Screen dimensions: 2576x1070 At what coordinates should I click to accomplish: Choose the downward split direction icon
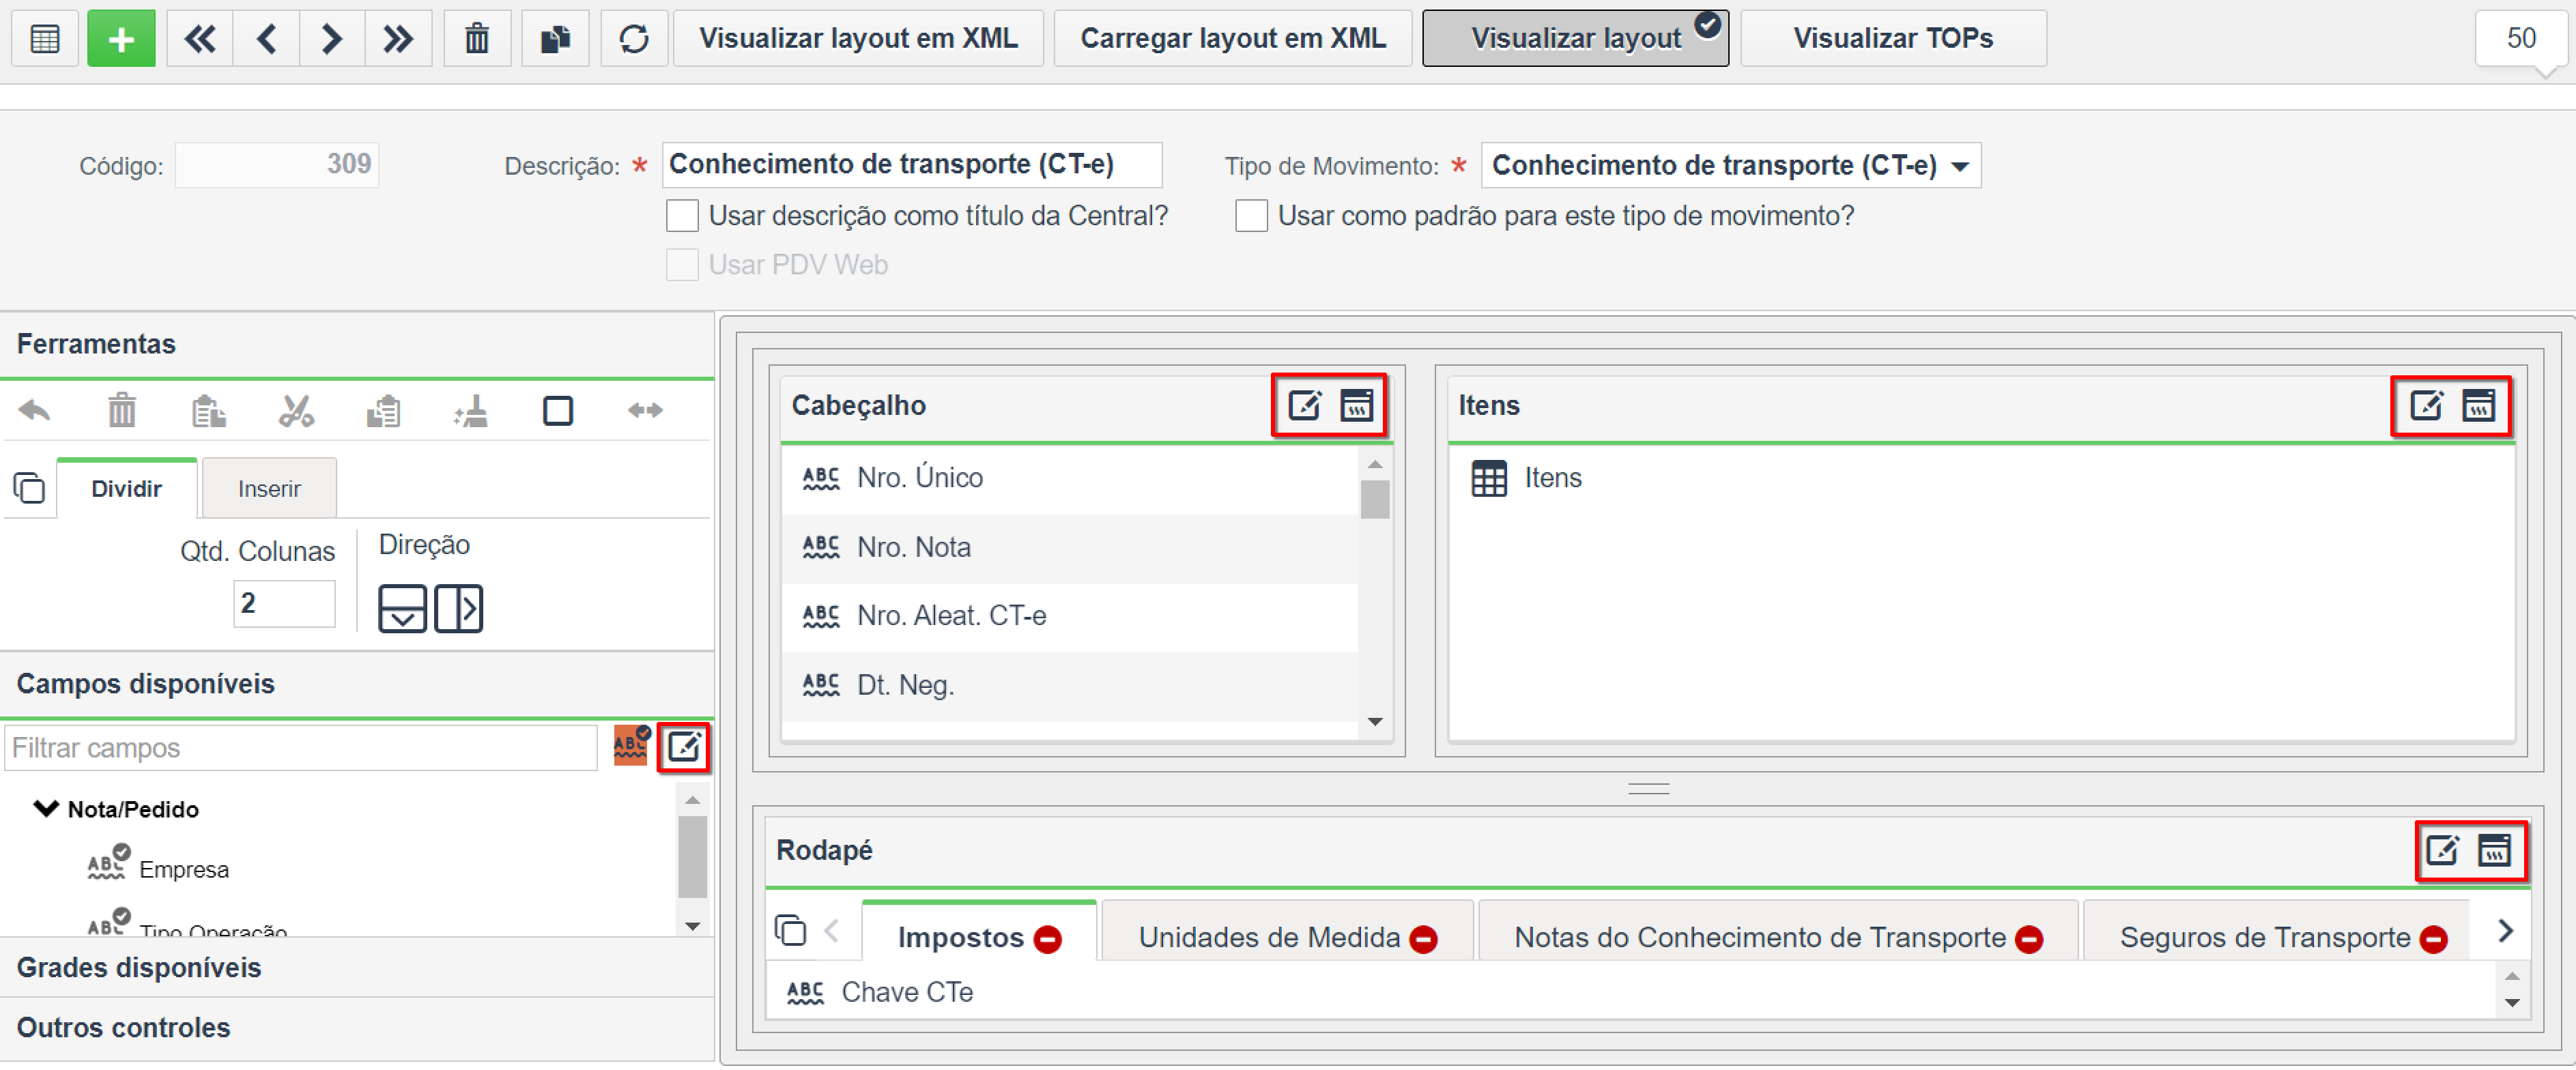(x=402, y=608)
